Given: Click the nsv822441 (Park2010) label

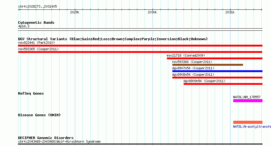Looking at the screenshot, I should [37, 43].
